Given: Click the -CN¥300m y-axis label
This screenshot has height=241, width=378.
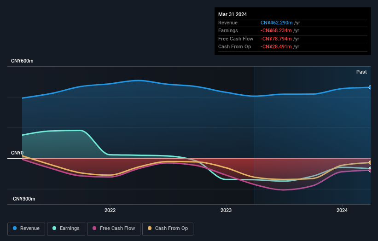Looking at the screenshot, I should coord(23,199).
